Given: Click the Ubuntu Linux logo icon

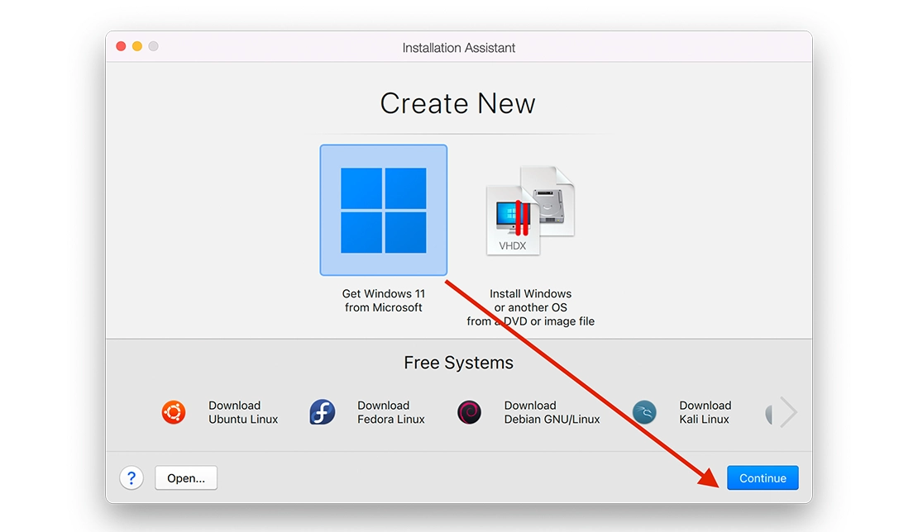Looking at the screenshot, I should click(x=174, y=412).
